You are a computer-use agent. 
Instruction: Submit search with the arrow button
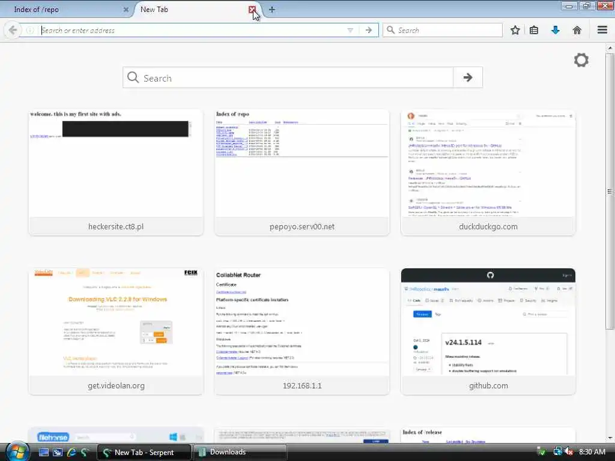(x=467, y=77)
